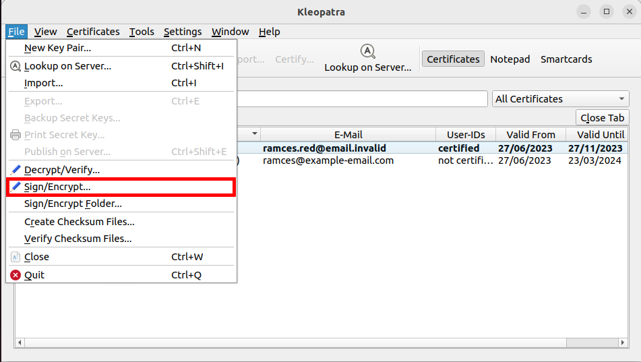Select Lookup on Server menu entry
This screenshot has width=641, height=362.
tap(121, 66)
